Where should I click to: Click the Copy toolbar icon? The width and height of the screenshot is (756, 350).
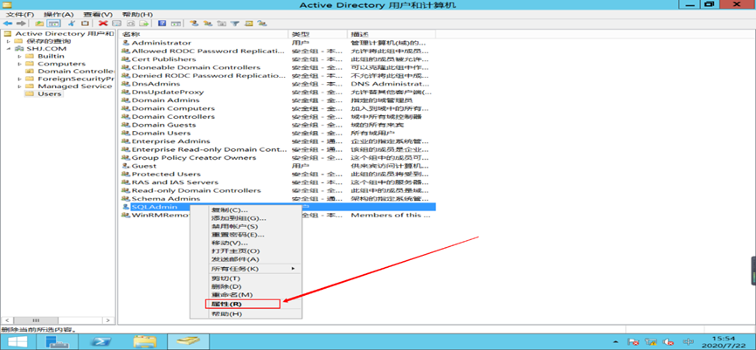click(86, 23)
